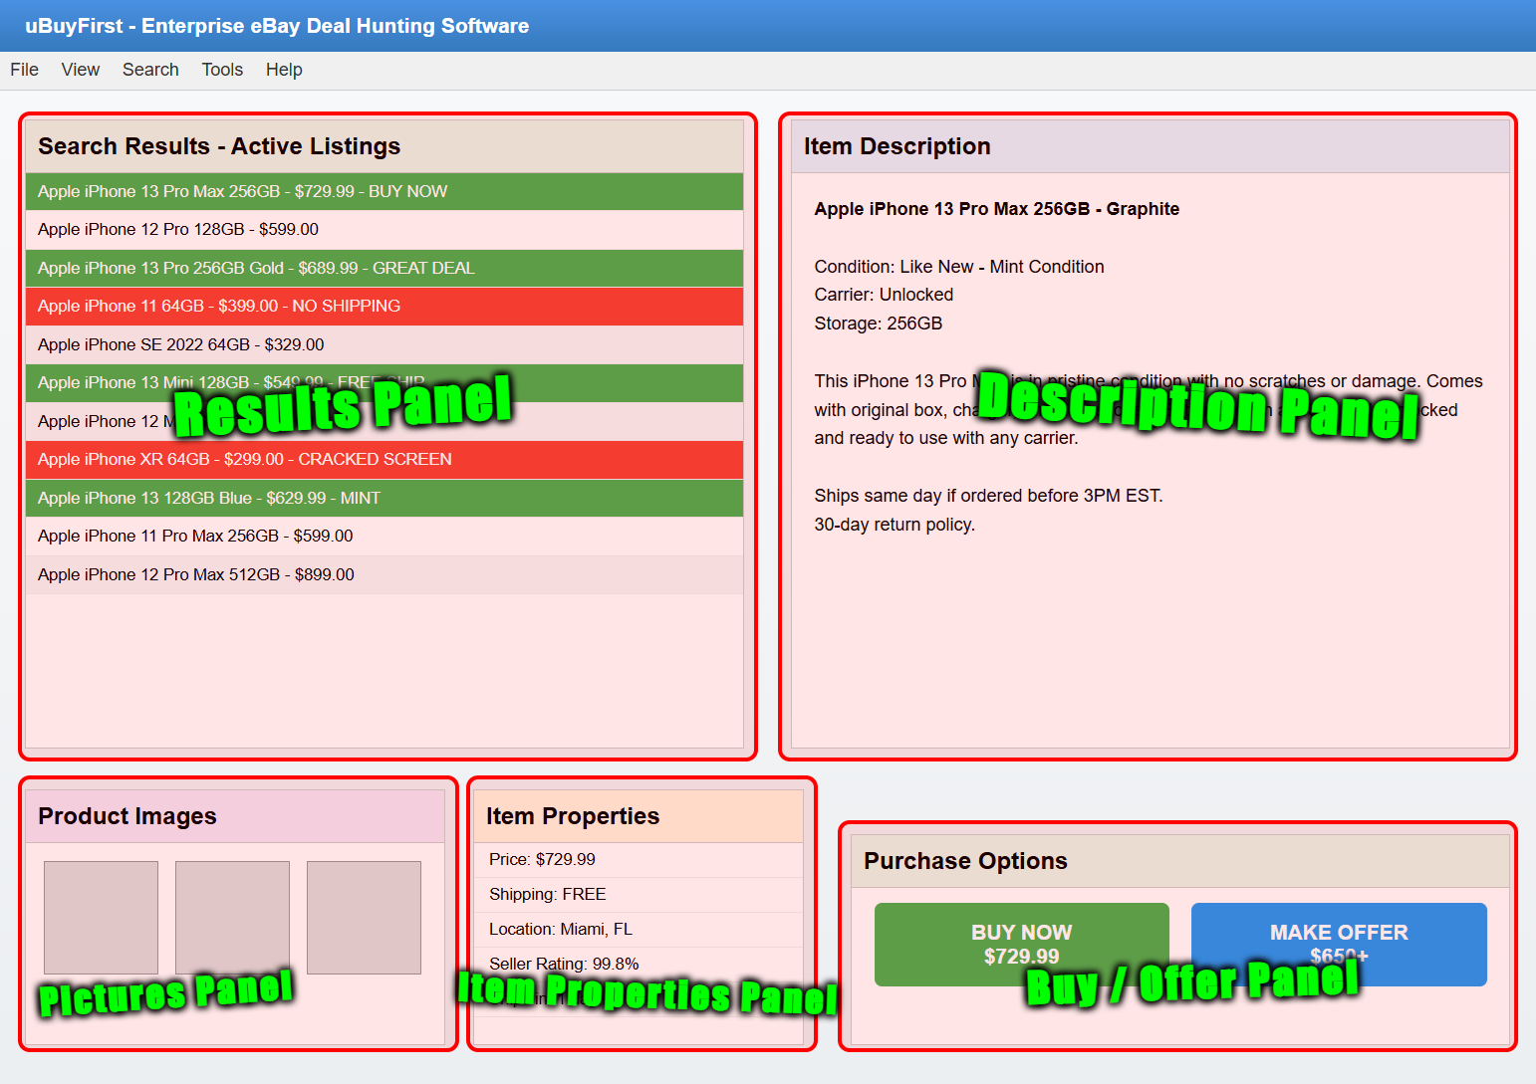
Task: Select iPhone XR 64GB CRACKED SCREEN listing
Action: (x=384, y=460)
